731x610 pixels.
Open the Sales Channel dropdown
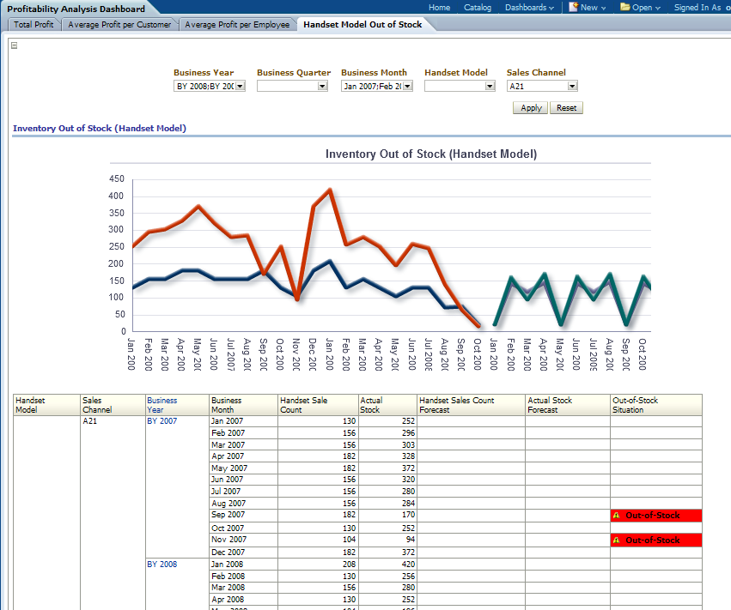572,86
